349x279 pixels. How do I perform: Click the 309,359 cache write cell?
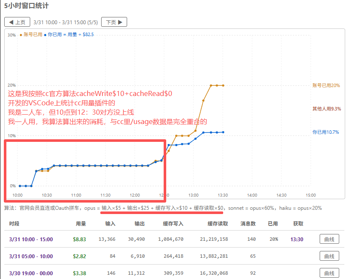pyautogui.click(x=173, y=273)
